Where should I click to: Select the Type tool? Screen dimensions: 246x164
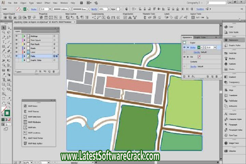pos(3,42)
